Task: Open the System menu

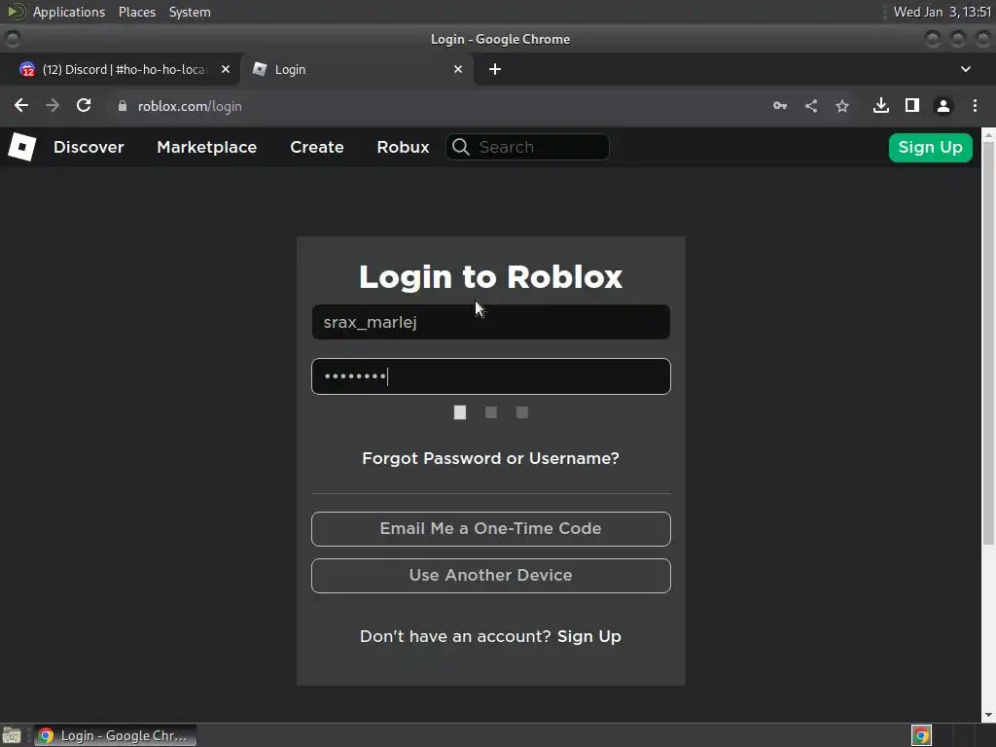Action: coord(190,12)
